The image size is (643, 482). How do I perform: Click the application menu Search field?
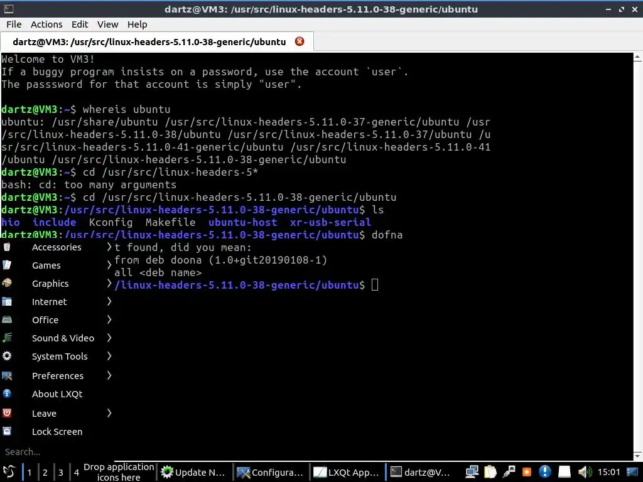pos(57,452)
